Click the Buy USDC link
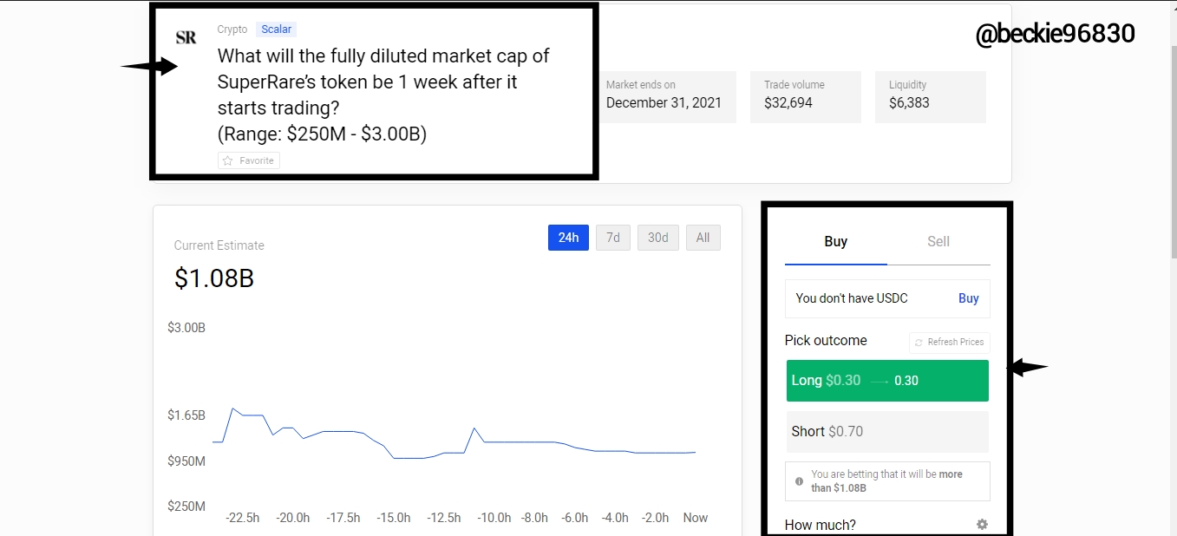The image size is (1177, 536). [969, 298]
